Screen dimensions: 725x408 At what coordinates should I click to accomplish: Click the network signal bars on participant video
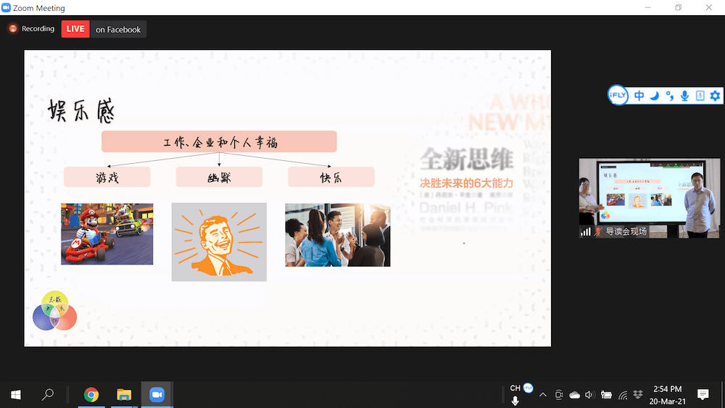[x=586, y=232]
